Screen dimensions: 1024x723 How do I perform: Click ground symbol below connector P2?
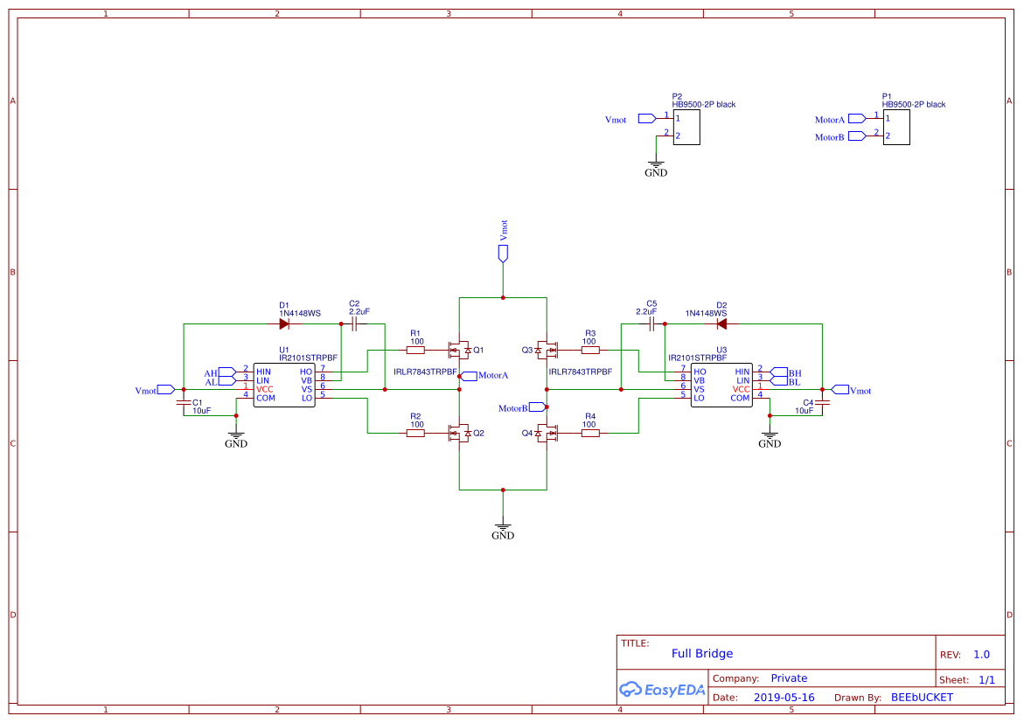(x=656, y=164)
